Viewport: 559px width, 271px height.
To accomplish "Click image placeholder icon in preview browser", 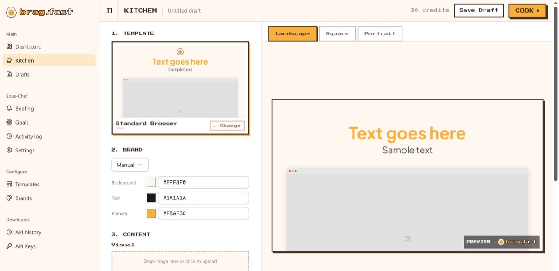I will pos(407,238).
